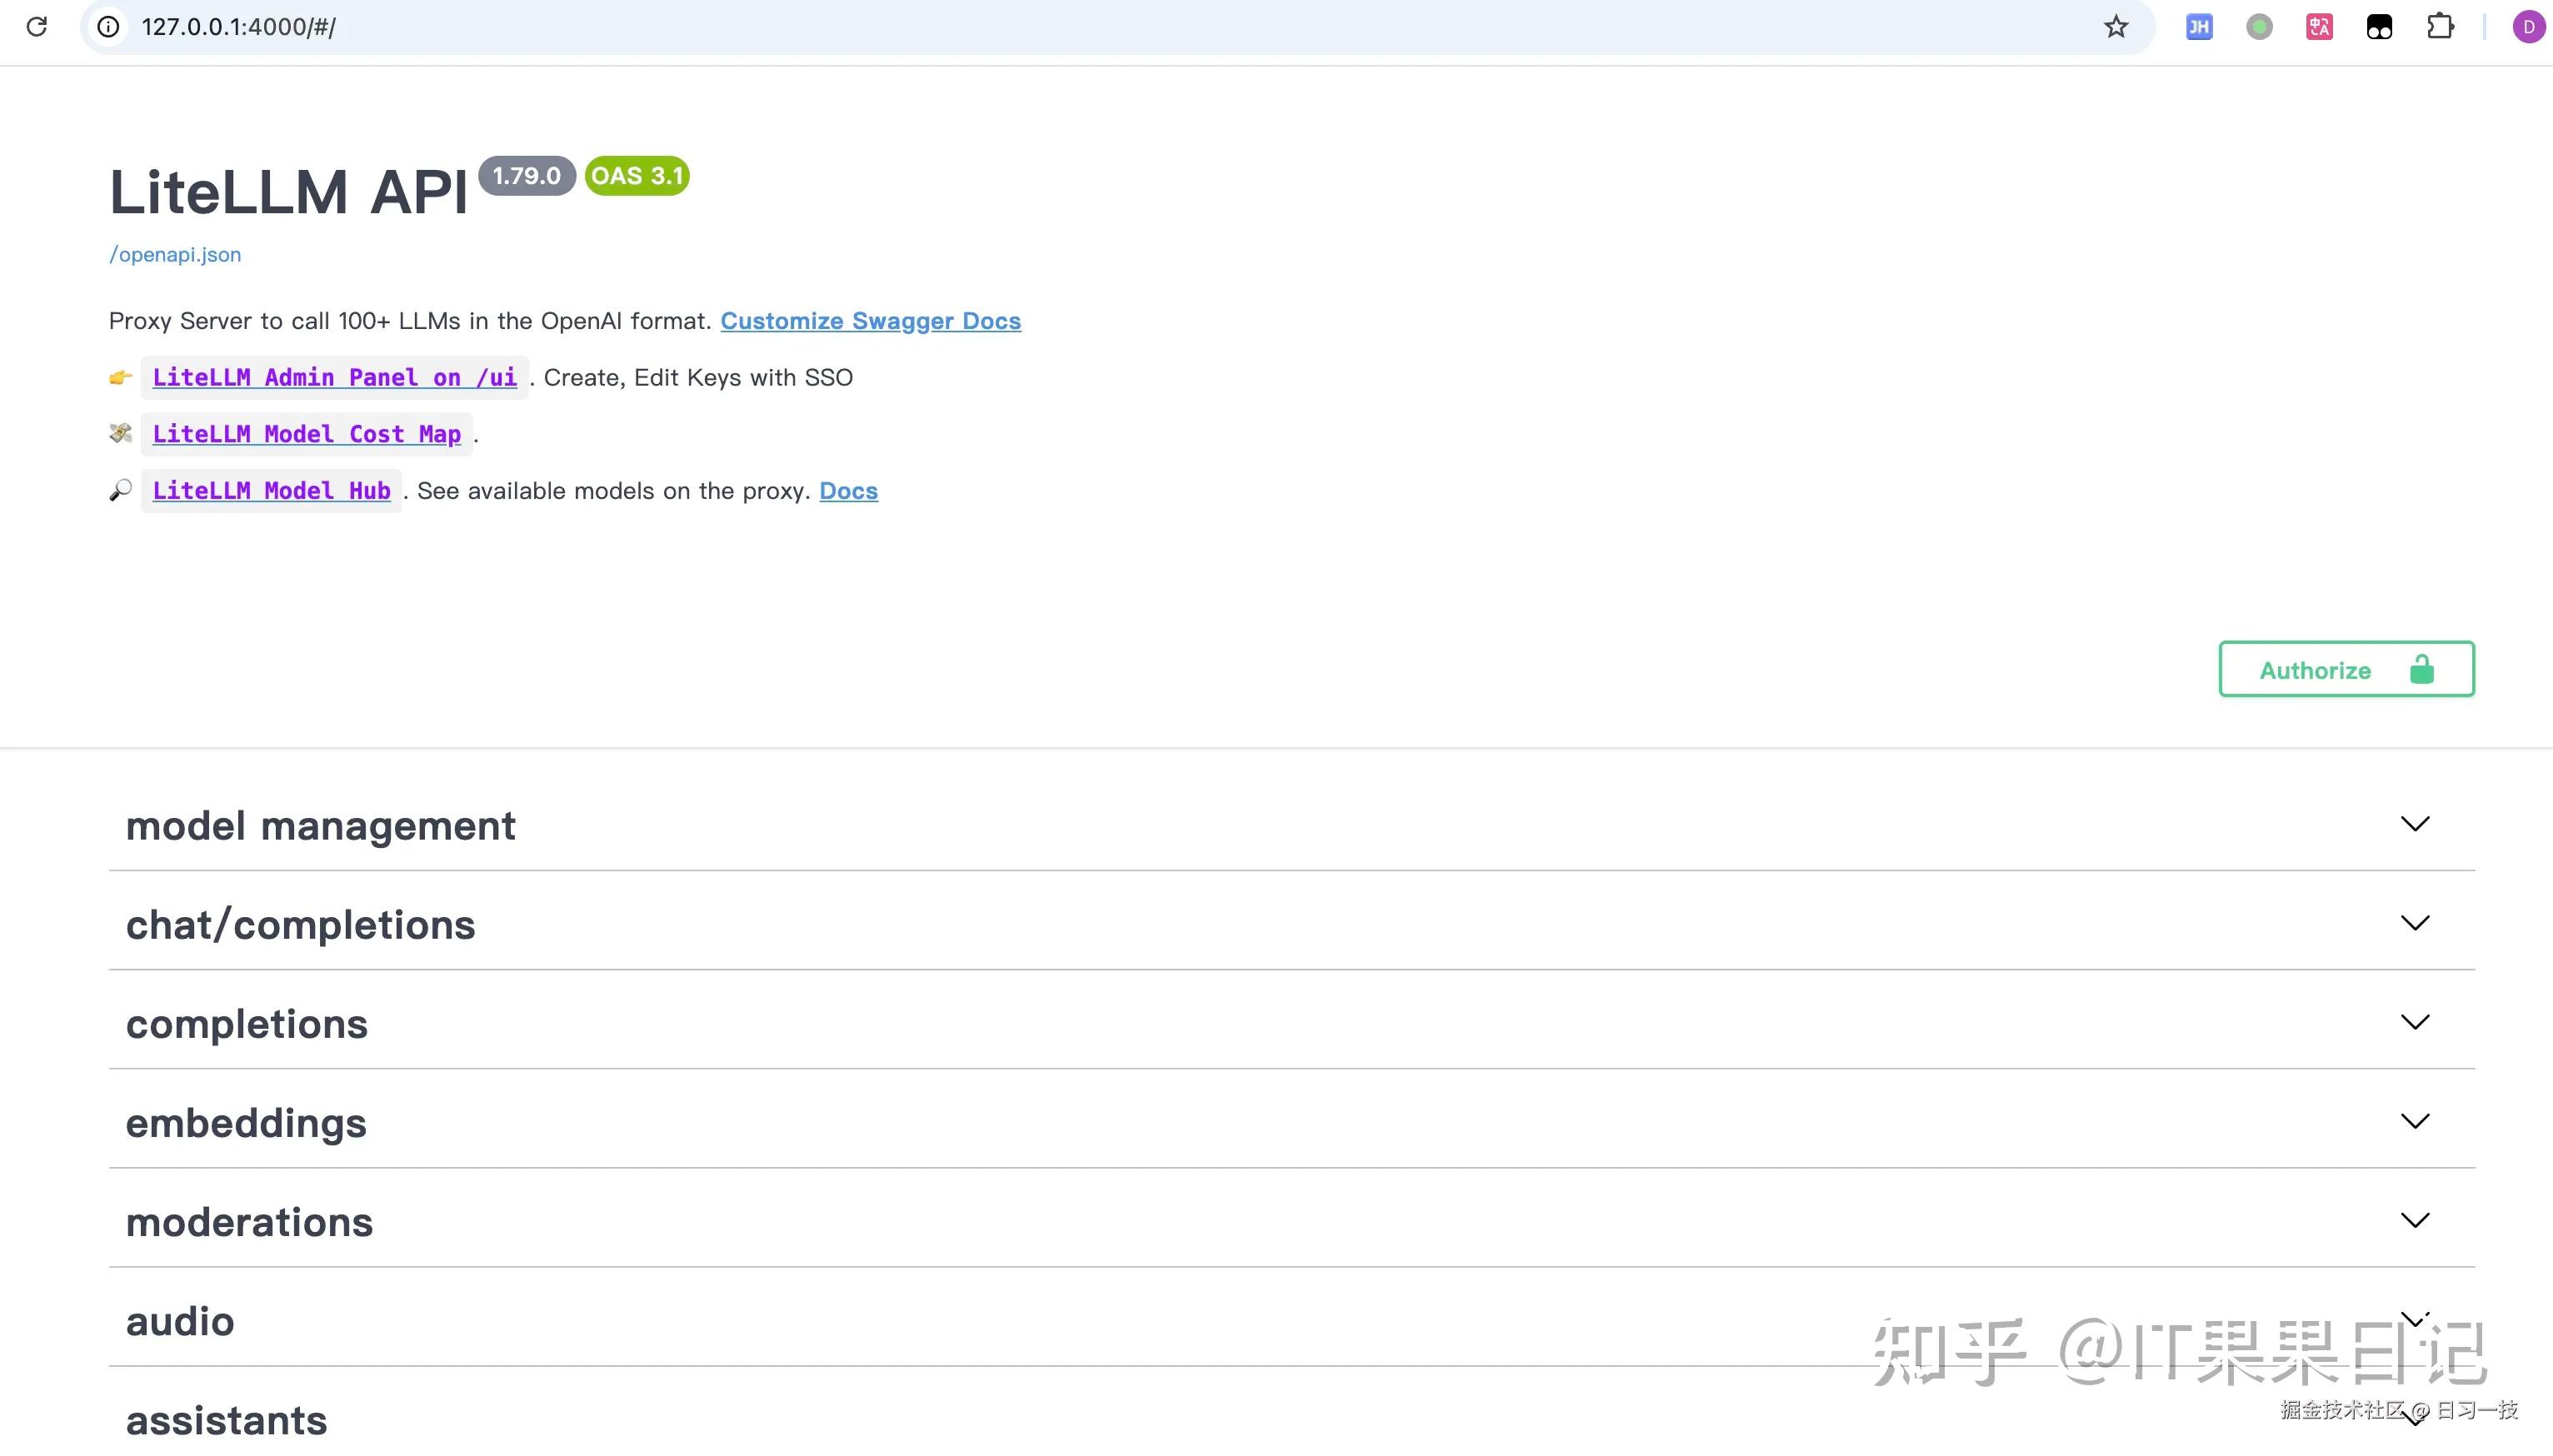Open the Extensions puzzle-piece menu
2553x1456 pixels.
2440,26
